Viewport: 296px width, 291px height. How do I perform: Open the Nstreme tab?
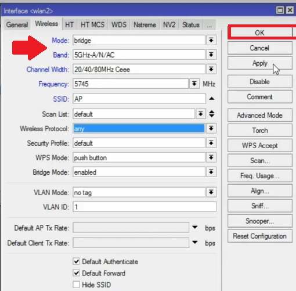tap(145, 24)
